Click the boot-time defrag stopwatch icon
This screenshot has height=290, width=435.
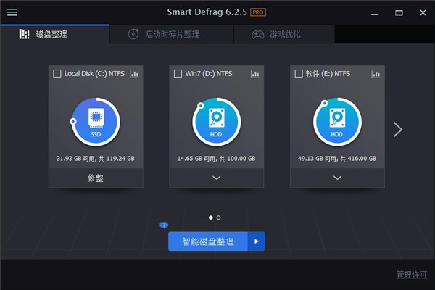[133, 34]
